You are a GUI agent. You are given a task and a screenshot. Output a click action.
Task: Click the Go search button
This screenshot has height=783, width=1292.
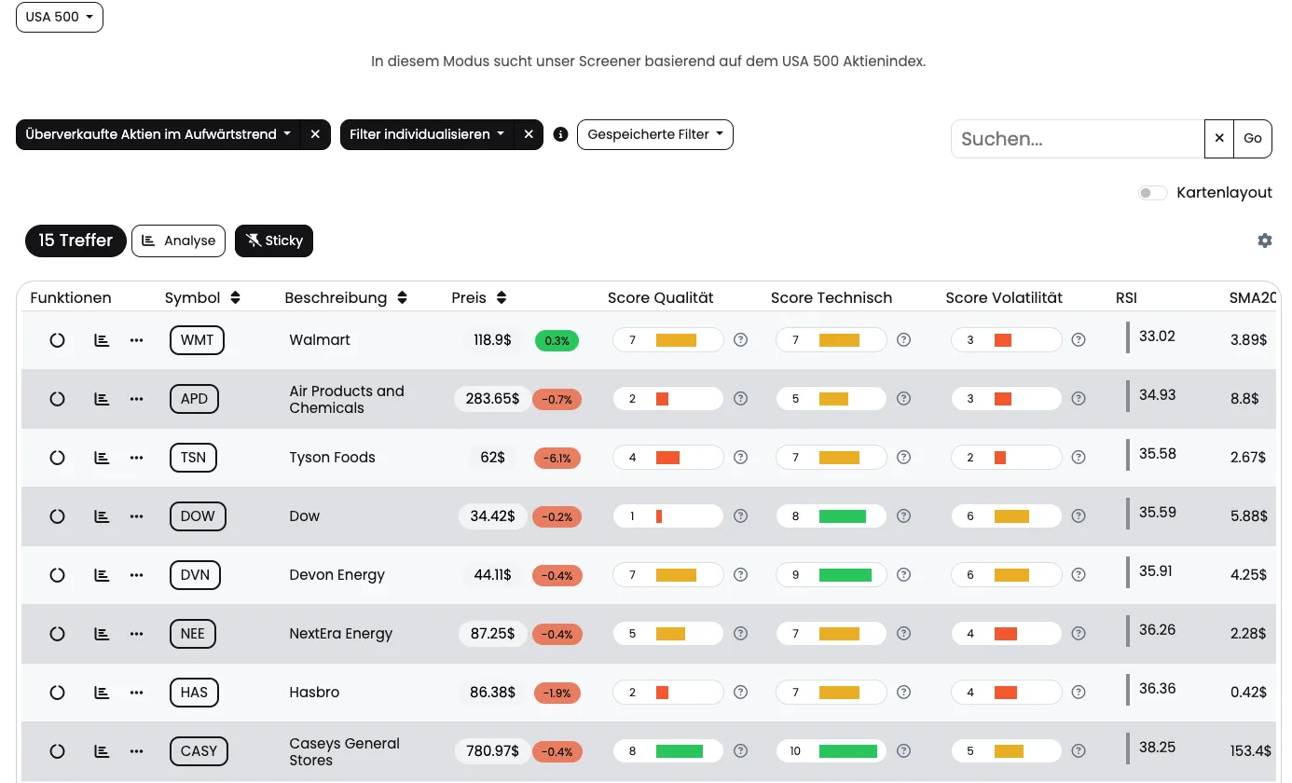click(x=1253, y=139)
